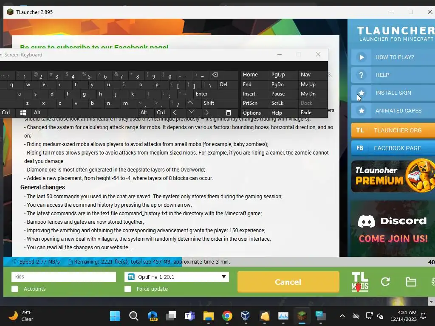Open Facebook Page sidebar link
The width and height of the screenshot is (435, 326).
393,148
